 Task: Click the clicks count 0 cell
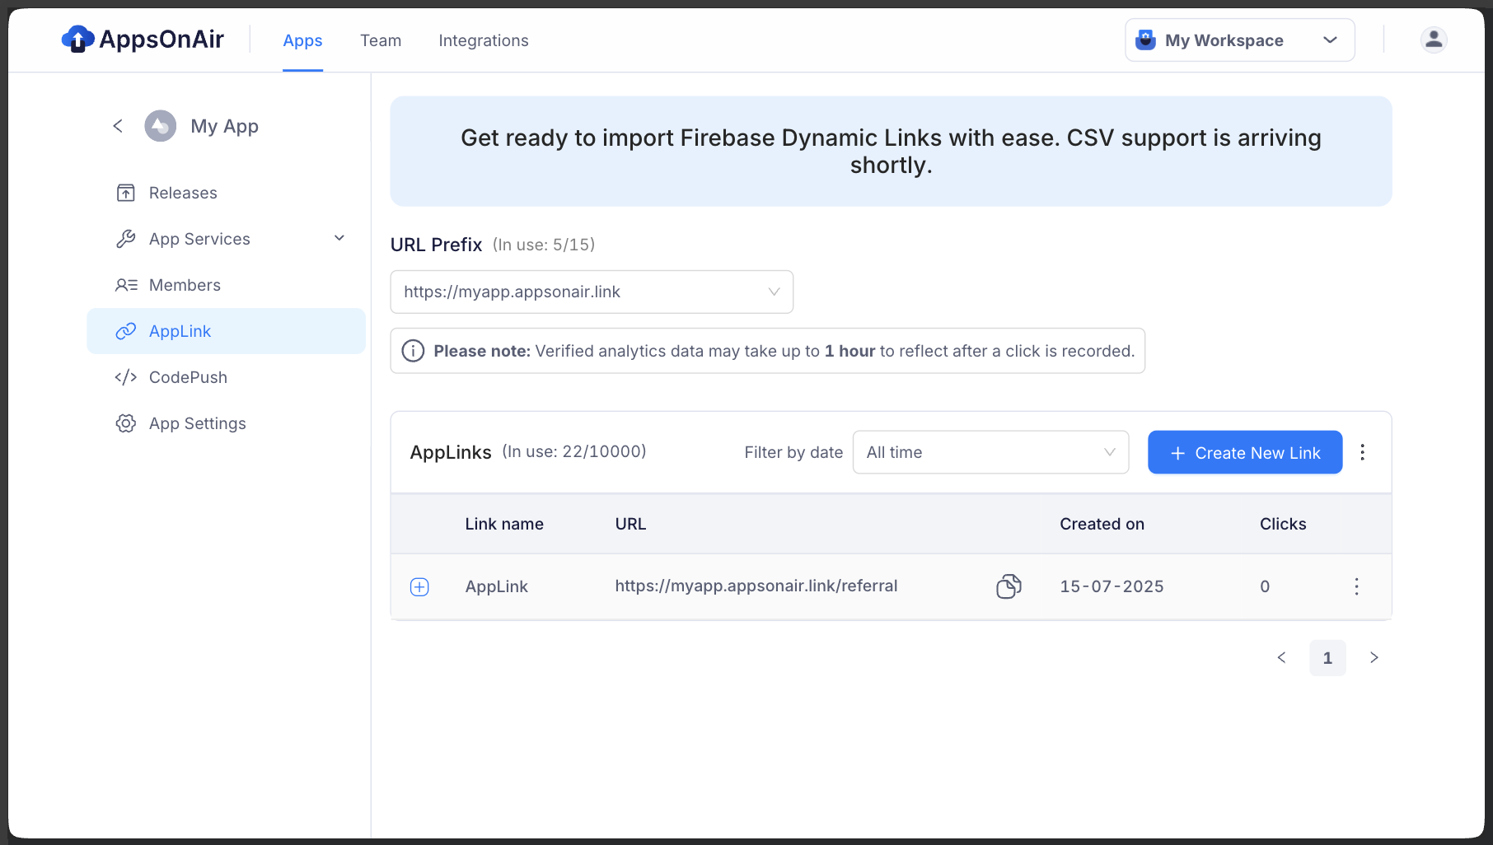click(x=1265, y=586)
